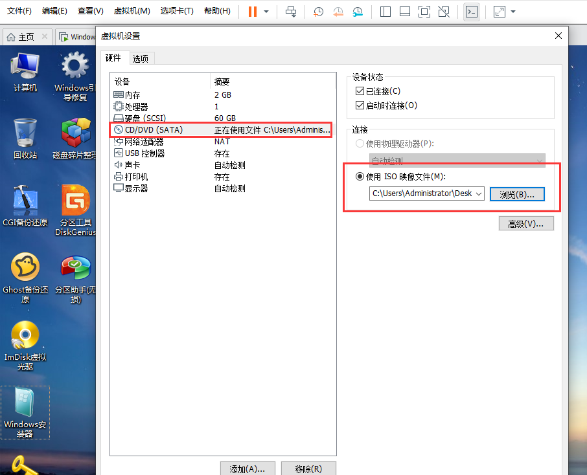Click the Windows引导修复 gear desktop icon
Screen dimensions: 587x475
(x=75, y=76)
